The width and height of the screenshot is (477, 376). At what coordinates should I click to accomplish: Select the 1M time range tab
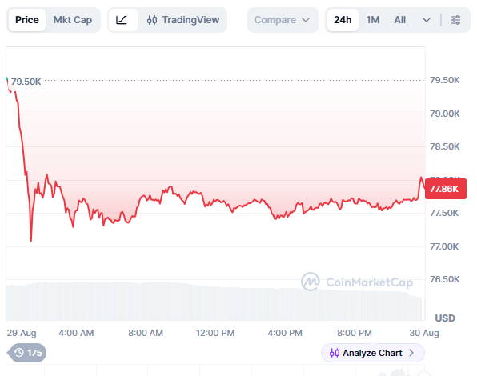pos(373,20)
